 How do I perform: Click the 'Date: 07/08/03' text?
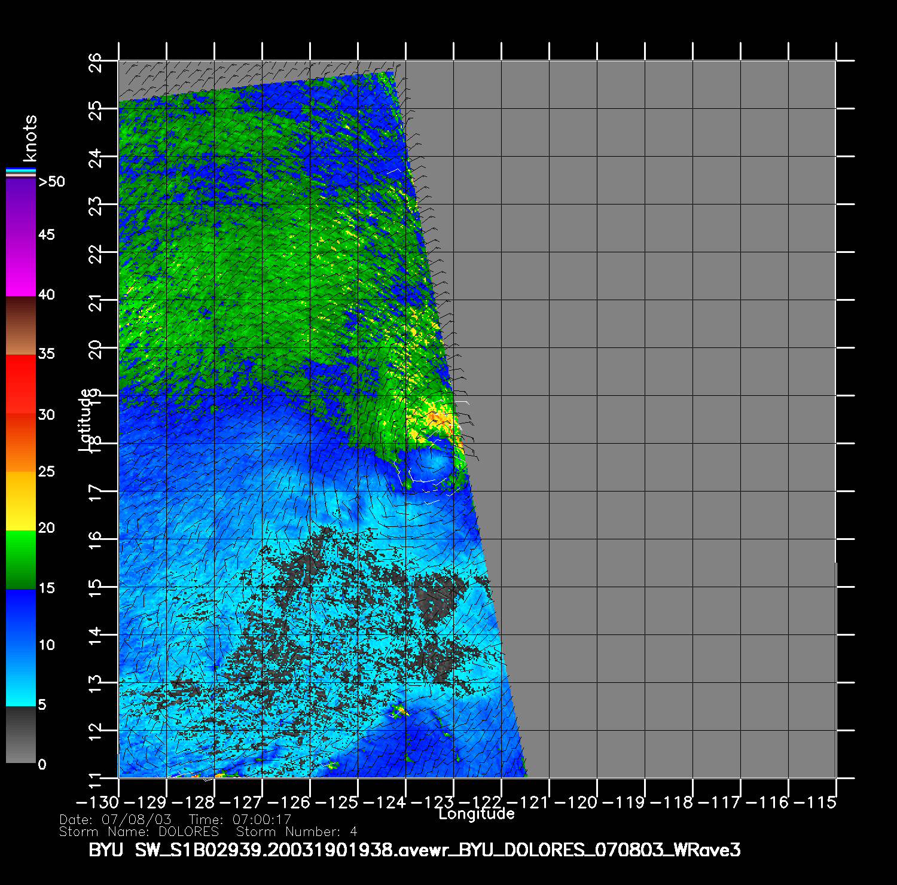click(115, 819)
